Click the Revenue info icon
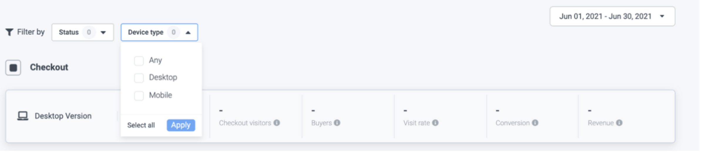 coord(619,123)
